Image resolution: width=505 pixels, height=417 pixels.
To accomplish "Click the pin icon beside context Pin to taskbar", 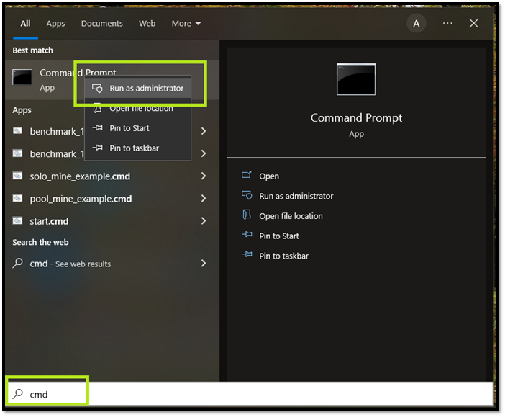I will click(x=98, y=148).
